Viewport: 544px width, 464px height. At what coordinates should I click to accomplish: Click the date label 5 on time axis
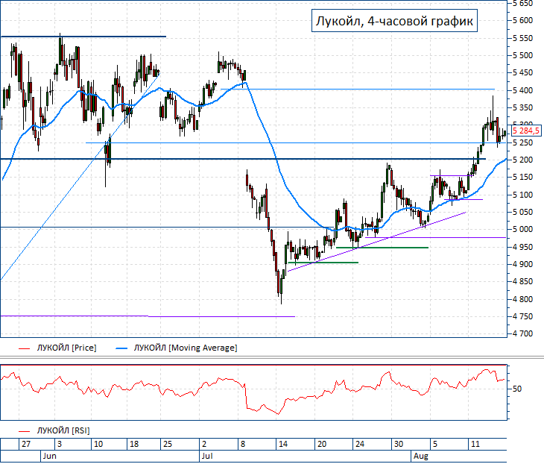[435, 444]
